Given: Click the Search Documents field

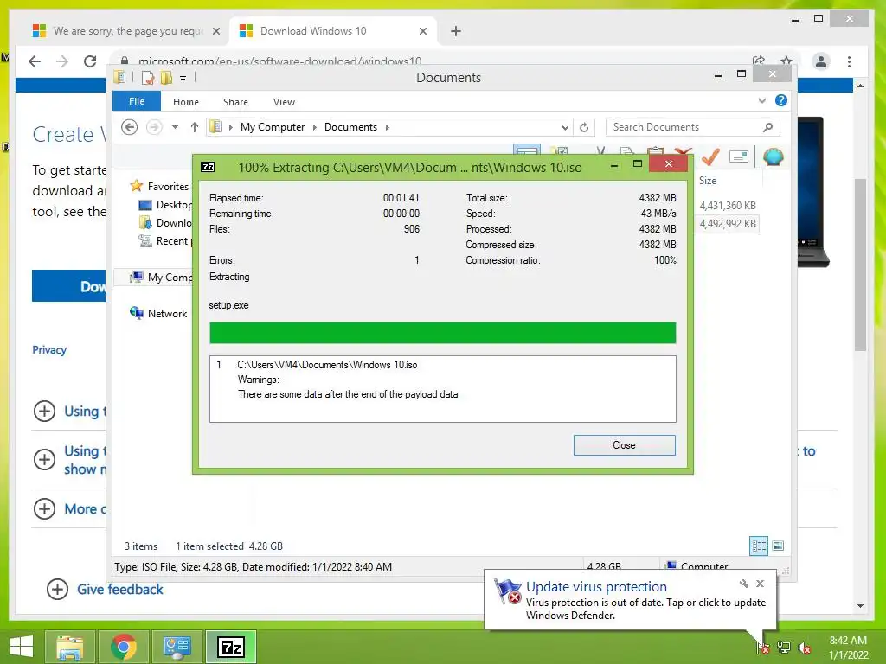Looking at the screenshot, I should pos(692,127).
